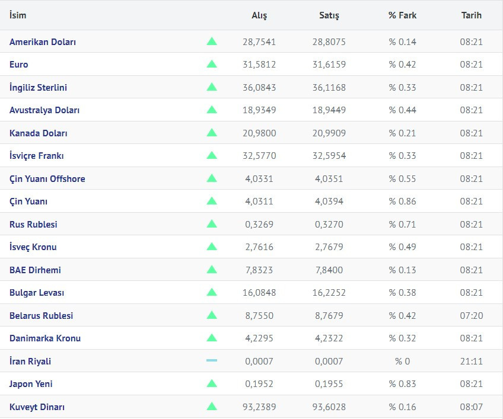Open Kanada Doları details
The width and height of the screenshot is (503, 419).
pos(38,133)
